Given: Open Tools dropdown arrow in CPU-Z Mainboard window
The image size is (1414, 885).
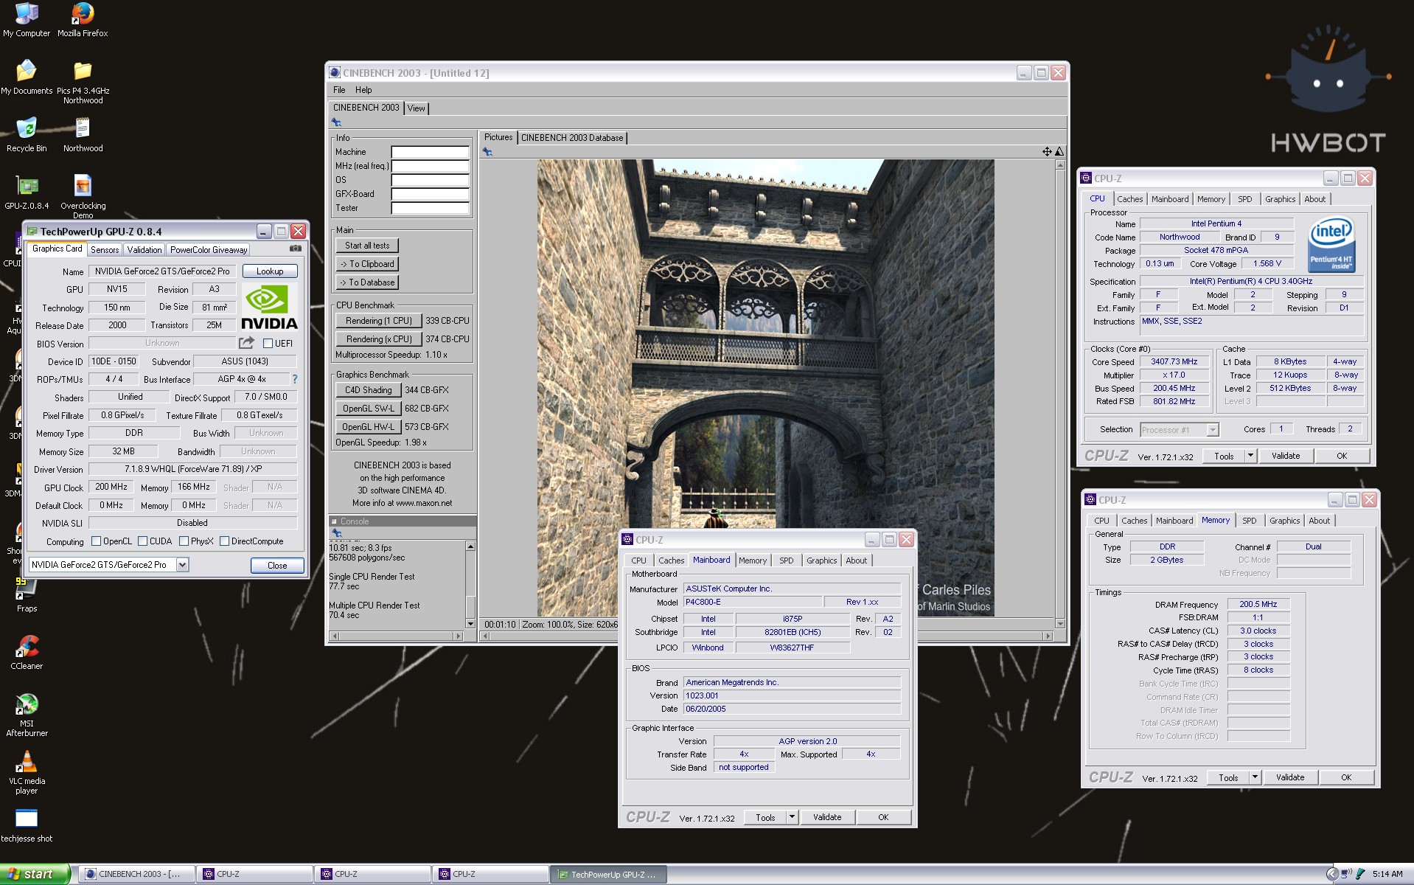Looking at the screenshot, I should point(791,817).
